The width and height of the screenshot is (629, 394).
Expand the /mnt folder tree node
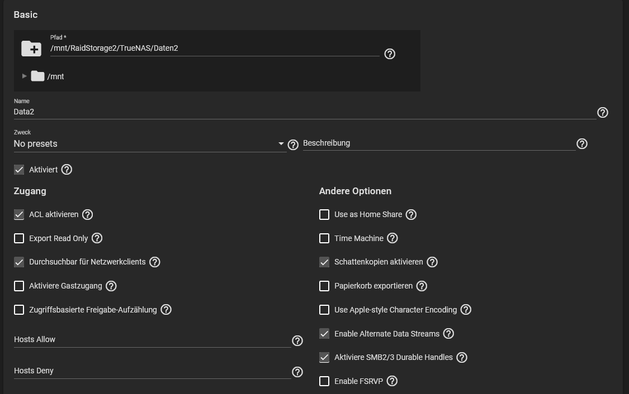click(x=24, y=76)
